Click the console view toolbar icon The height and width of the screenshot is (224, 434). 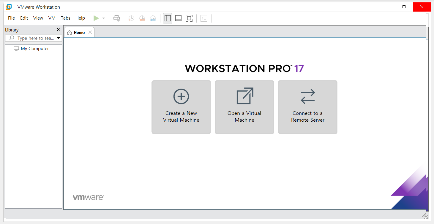[x=204, y=18]
